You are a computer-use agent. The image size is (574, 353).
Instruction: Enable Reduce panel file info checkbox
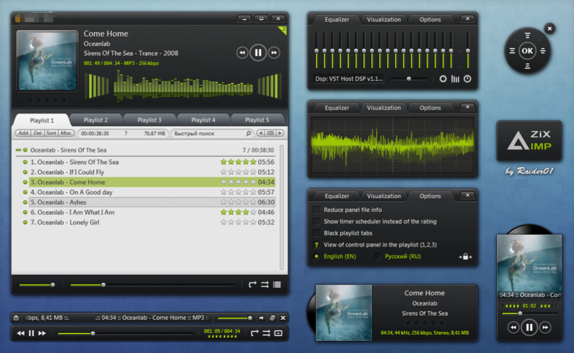(x=316, y=210)
